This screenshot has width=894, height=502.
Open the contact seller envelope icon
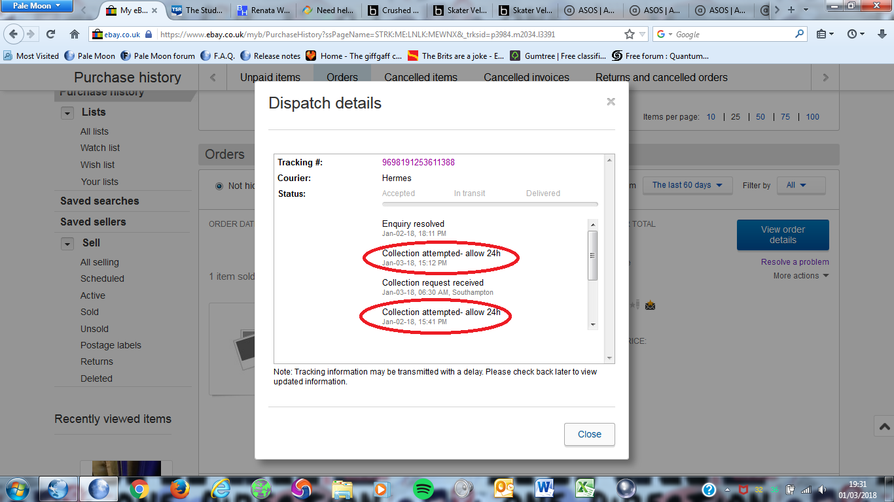click(x=650, y=305)
